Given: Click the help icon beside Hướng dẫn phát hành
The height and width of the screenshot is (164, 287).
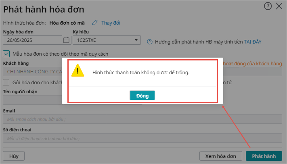Looking at the screenshot, I should coord(149,42).
